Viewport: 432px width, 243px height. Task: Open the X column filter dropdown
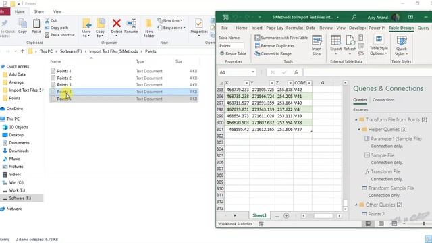point(246,83)
